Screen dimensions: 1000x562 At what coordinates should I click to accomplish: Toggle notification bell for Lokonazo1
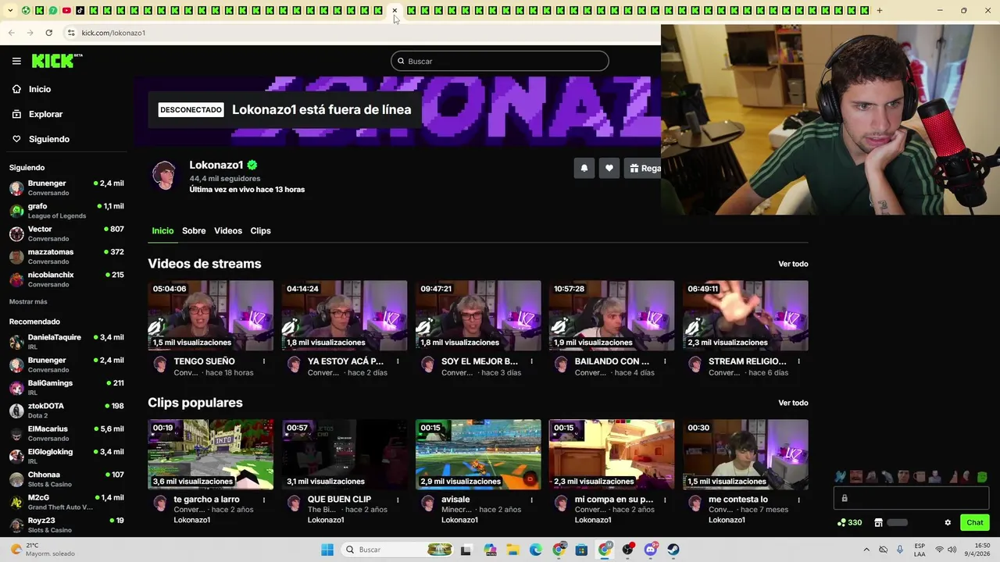pyautogui.click(x=584, y=168)
